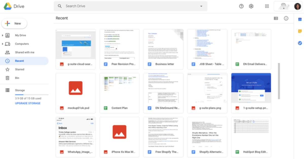Open Google Tasks in side panel
The image size is (304, 159).
coord(300,43)
